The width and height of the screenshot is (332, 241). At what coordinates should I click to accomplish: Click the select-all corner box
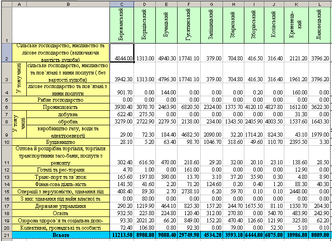(x=7, y=4)
